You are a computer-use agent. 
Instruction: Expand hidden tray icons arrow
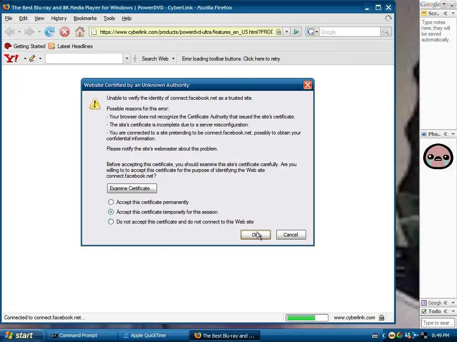click(383, 336)
